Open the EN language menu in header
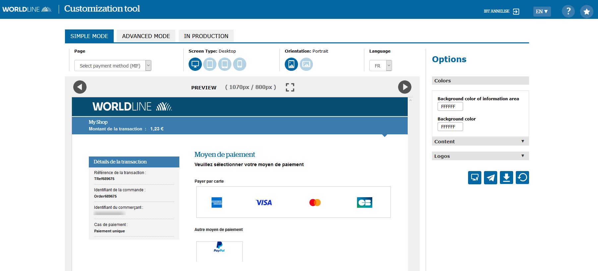Image resolution: width=598 pixels, height=271 pixels. [542, 12]
